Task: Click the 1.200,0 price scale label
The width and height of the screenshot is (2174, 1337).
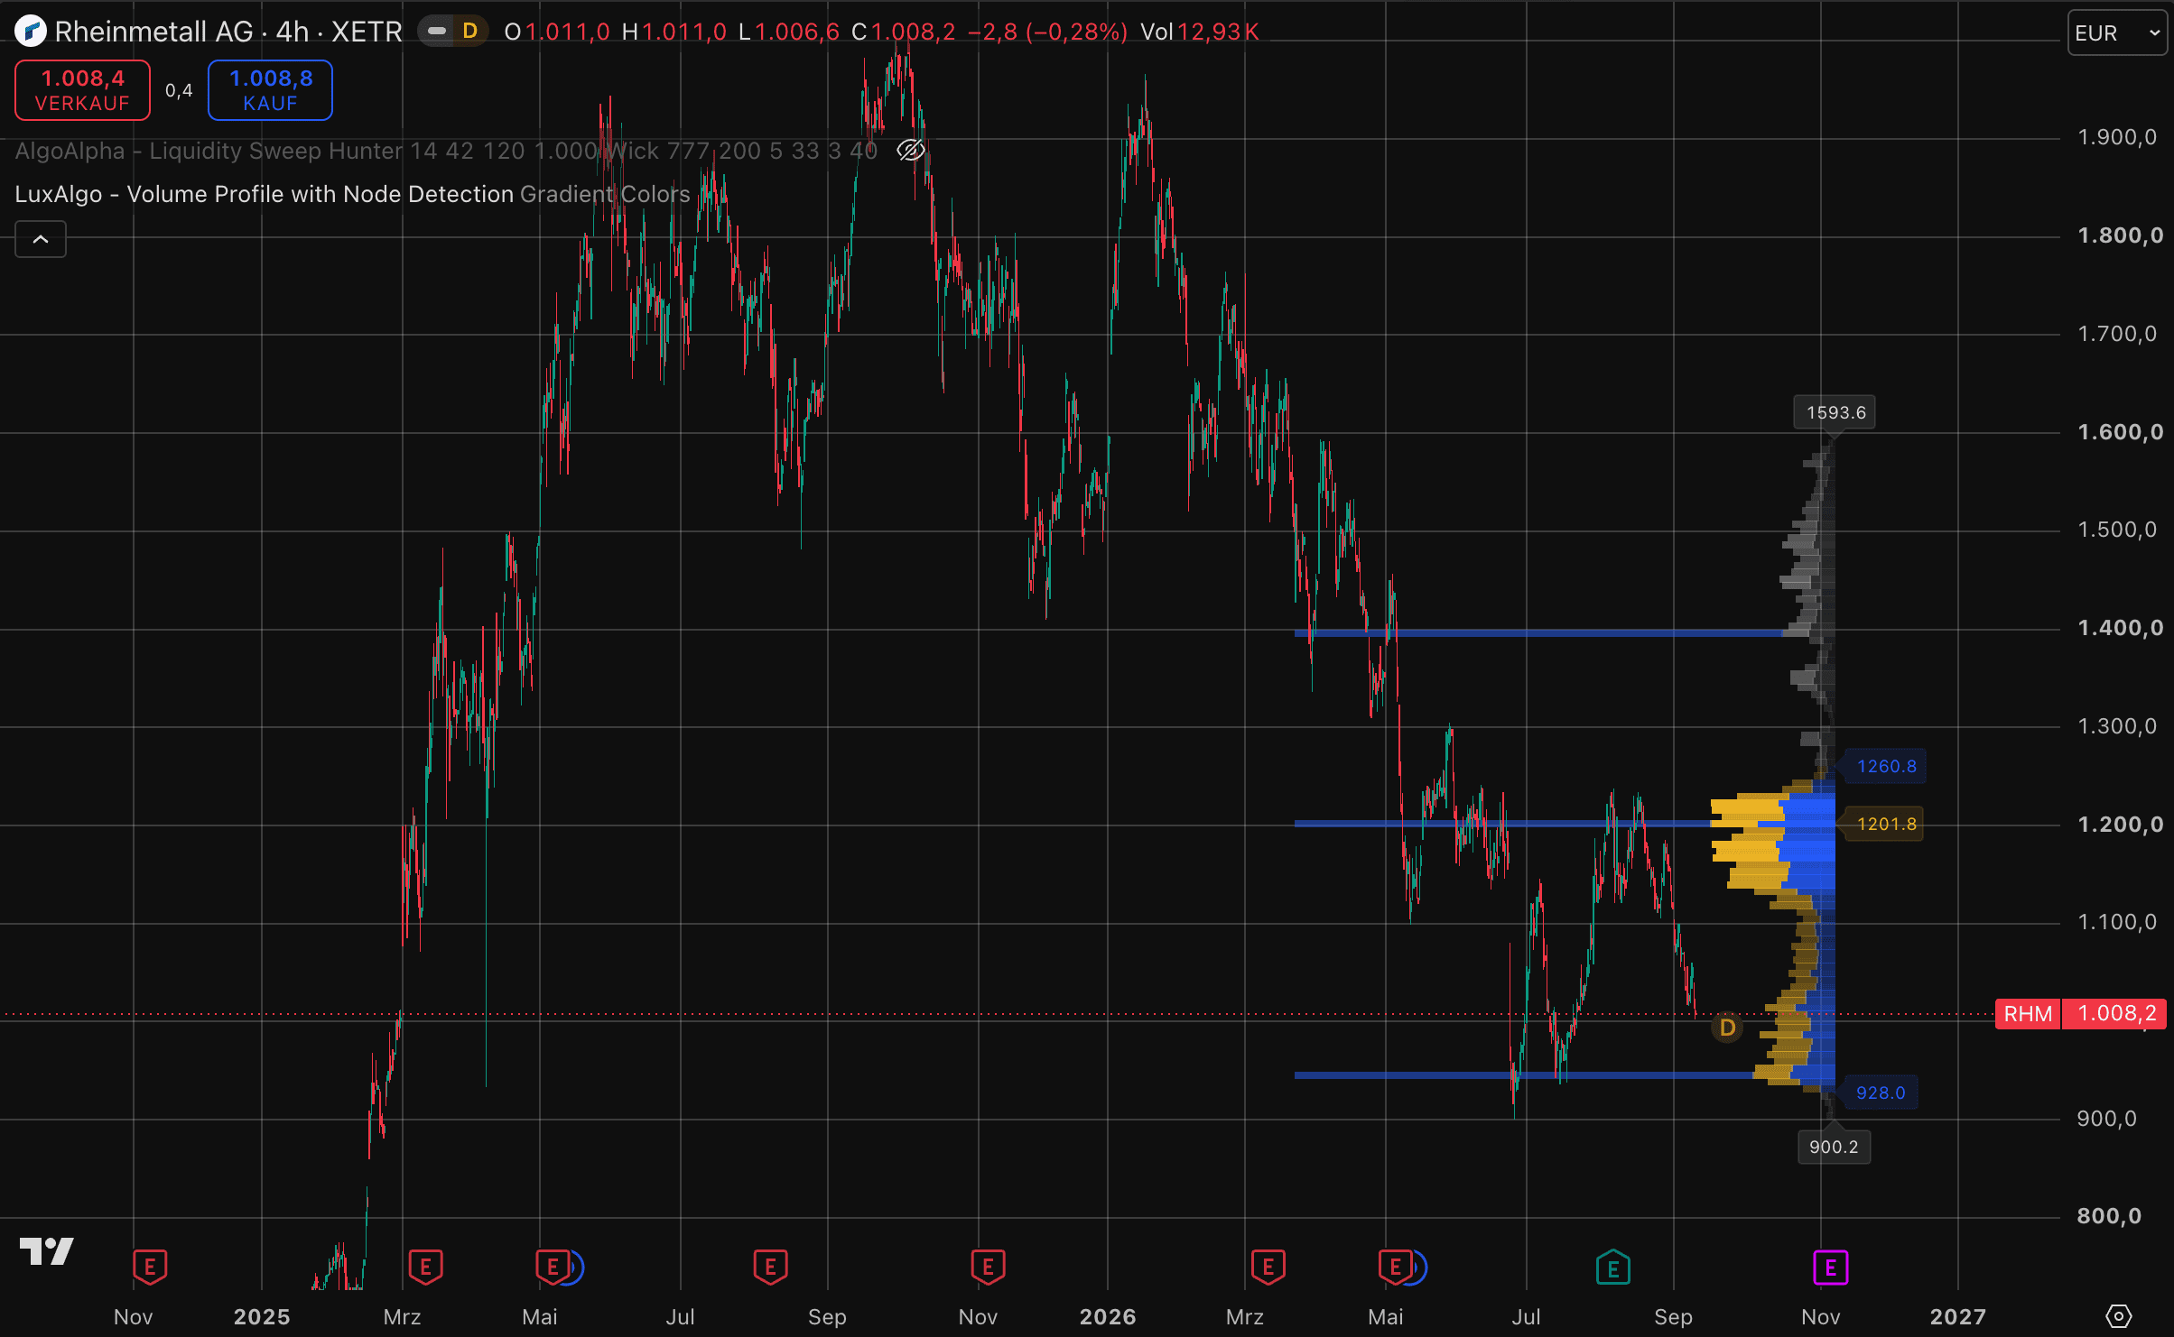Action: point(2120,825)
